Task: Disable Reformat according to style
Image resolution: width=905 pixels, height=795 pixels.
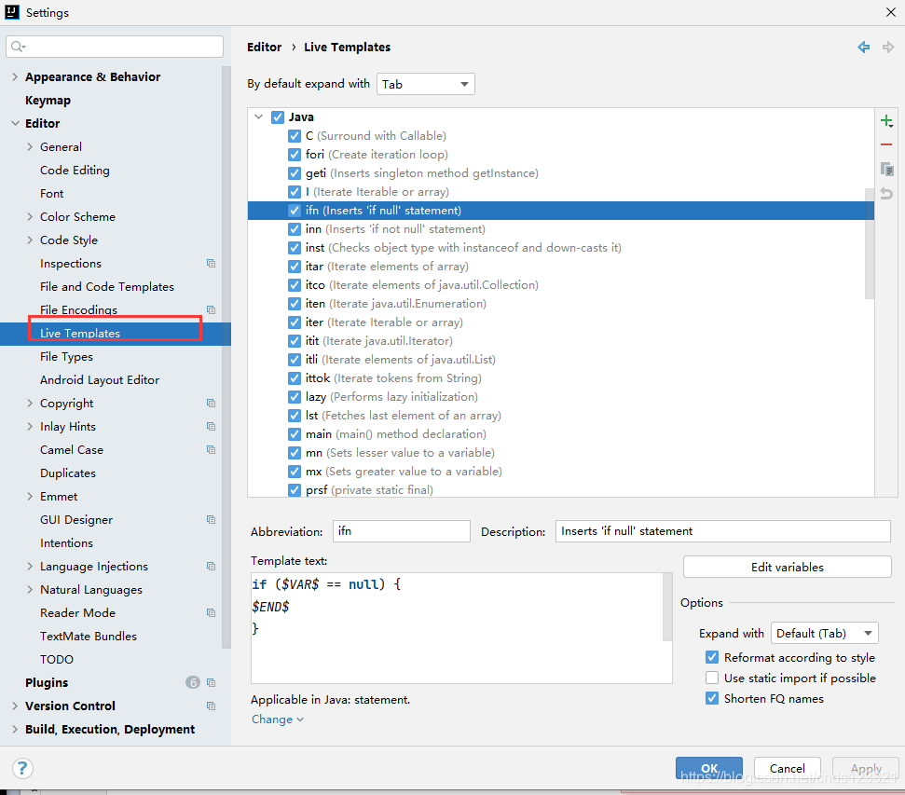Action: (x=712, y=658)
